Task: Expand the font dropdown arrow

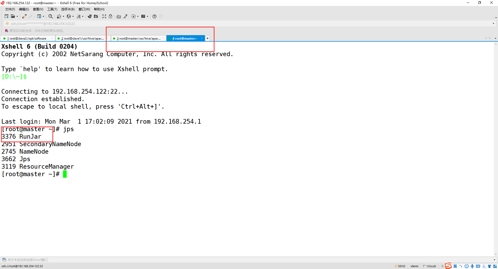Action: coord(83,16)
